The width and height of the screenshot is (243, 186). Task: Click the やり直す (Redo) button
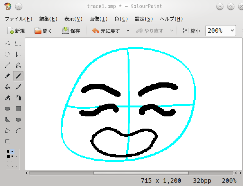150,30
